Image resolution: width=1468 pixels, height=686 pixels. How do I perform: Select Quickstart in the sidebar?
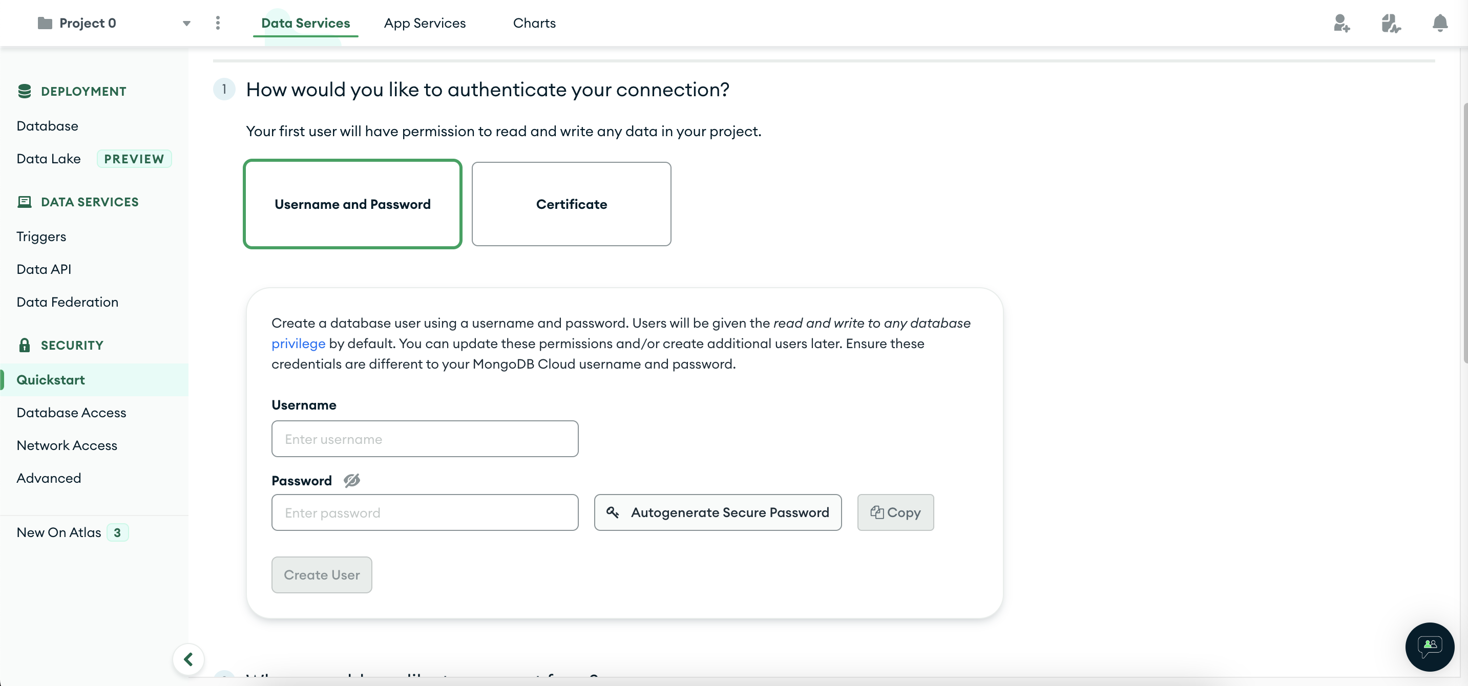95,379
